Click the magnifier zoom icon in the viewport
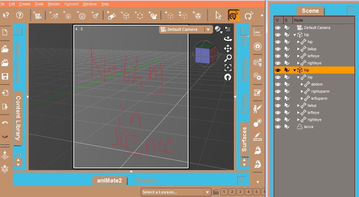Viewport: 359px width, 197px height. tap(228, 58)
